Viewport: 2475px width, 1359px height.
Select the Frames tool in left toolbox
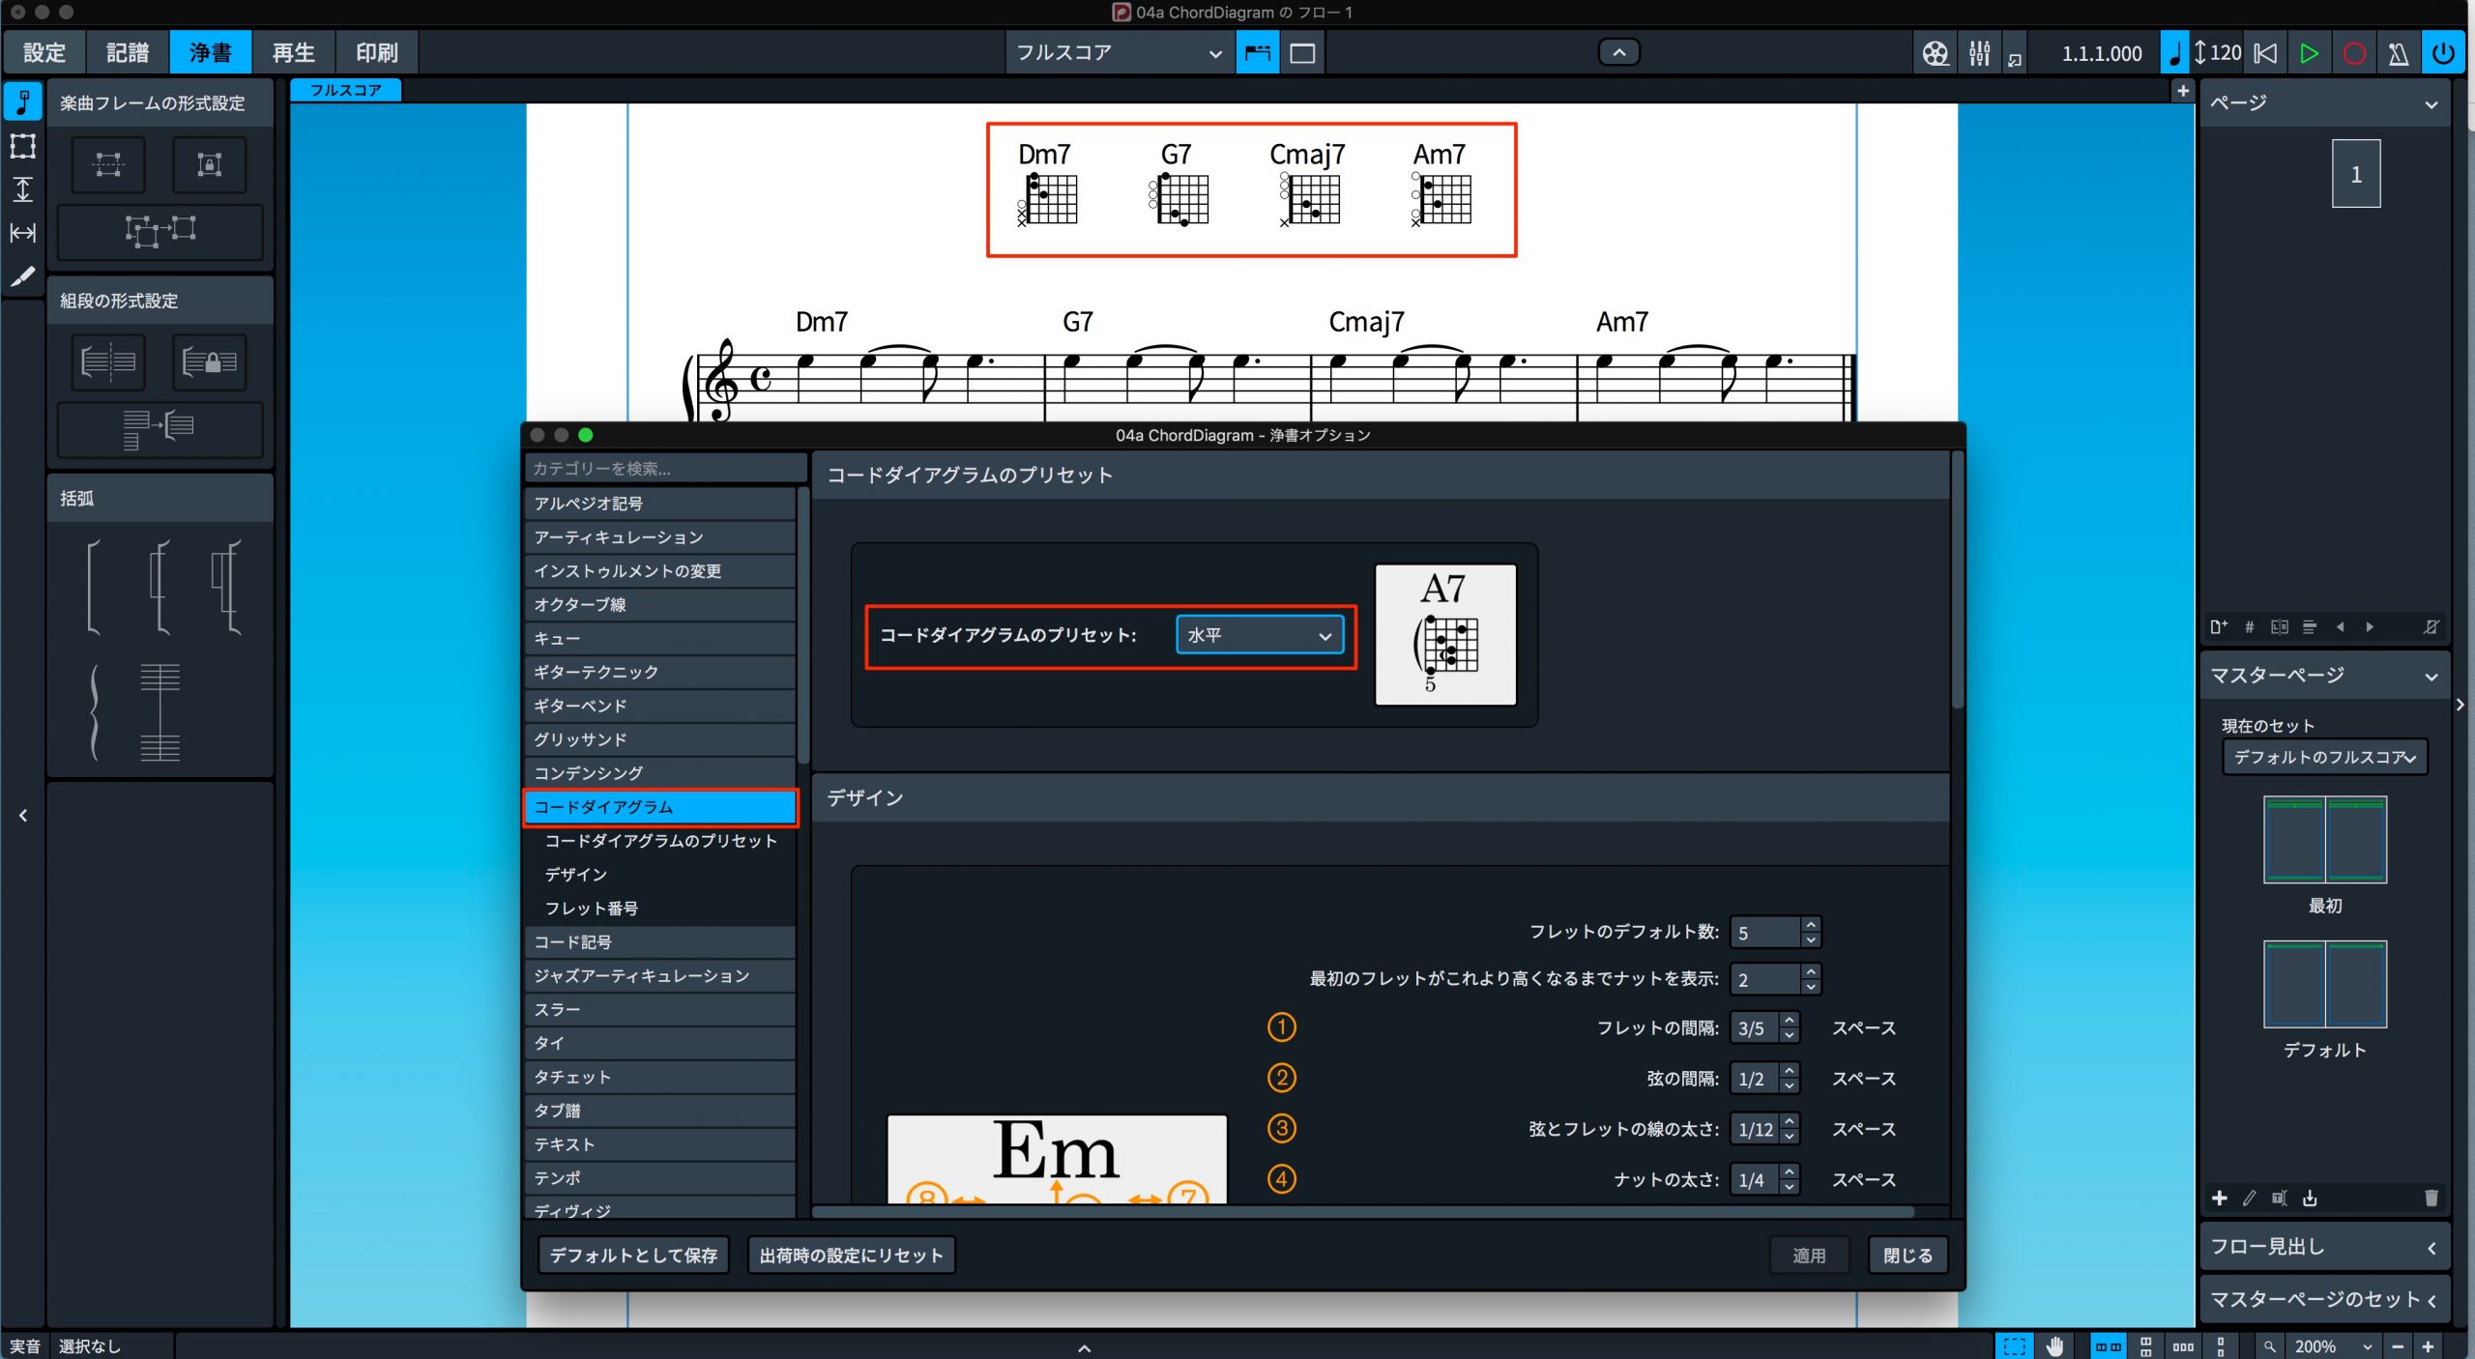coord(22,146)
